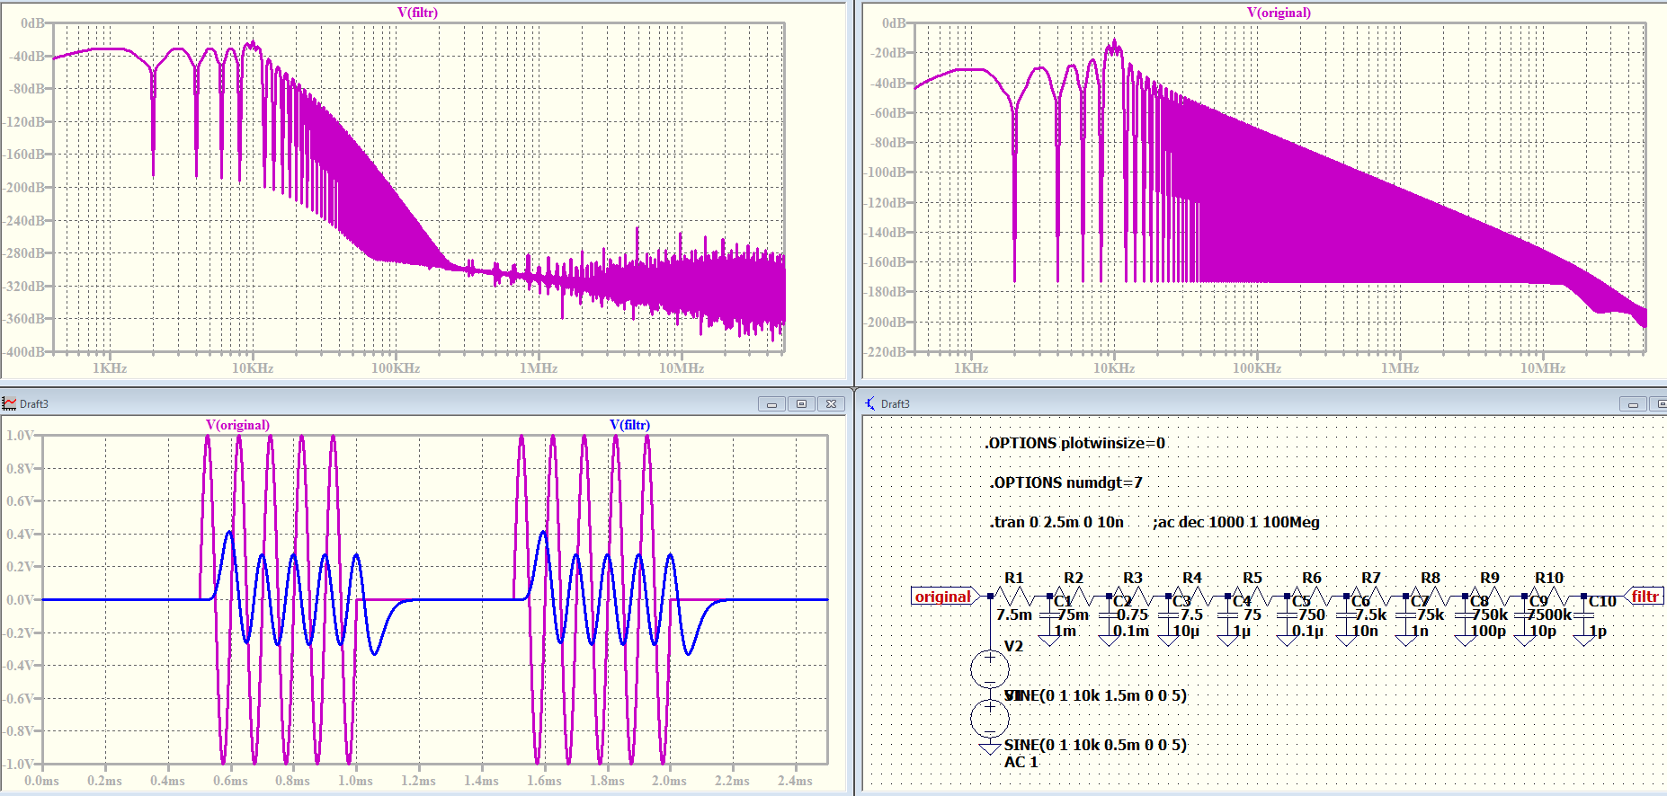This screenshot has height=796, width=1667.
Task: Click the 'R6' reference designator
Action: pos(1311,578)
